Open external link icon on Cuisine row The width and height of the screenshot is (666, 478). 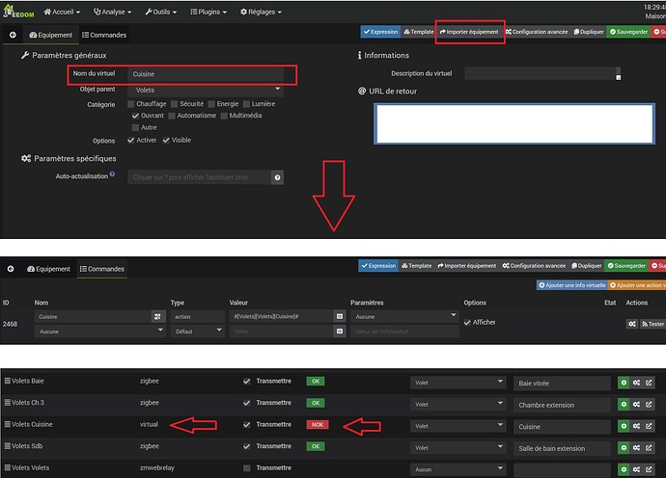pyautogui.click(x=649, y=426)
